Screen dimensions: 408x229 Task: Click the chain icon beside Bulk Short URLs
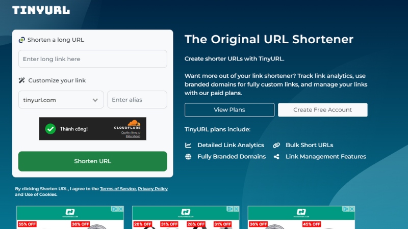pyautogui.click(x=276, y=145)
